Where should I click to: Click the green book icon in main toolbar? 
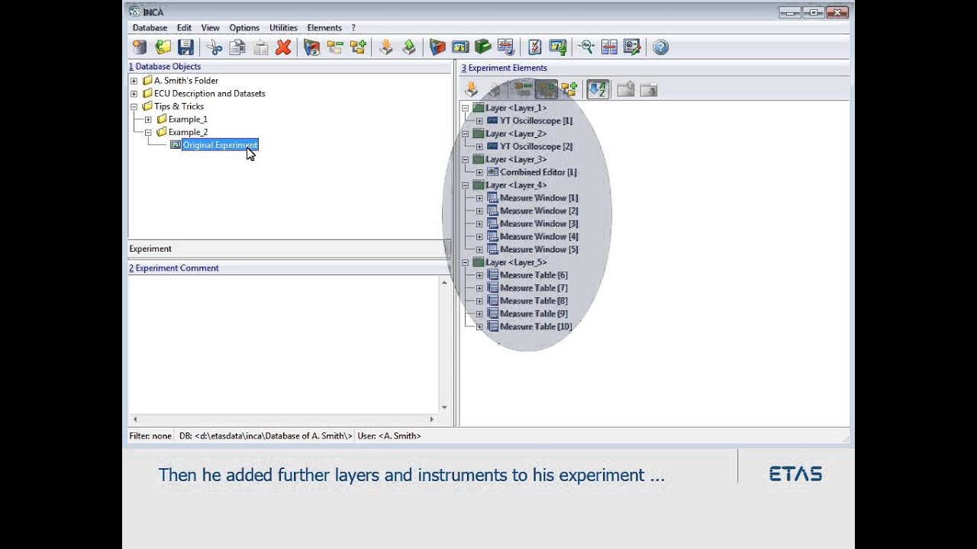483,47
